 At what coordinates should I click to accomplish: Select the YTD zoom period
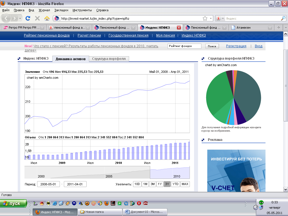(175, 184)
